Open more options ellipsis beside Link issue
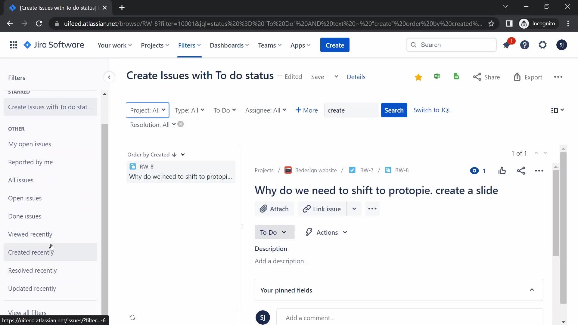 coord(372,209)
